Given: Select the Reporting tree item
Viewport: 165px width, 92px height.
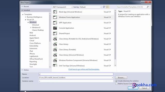Looking at the screenshot, I should click(33, 62).
